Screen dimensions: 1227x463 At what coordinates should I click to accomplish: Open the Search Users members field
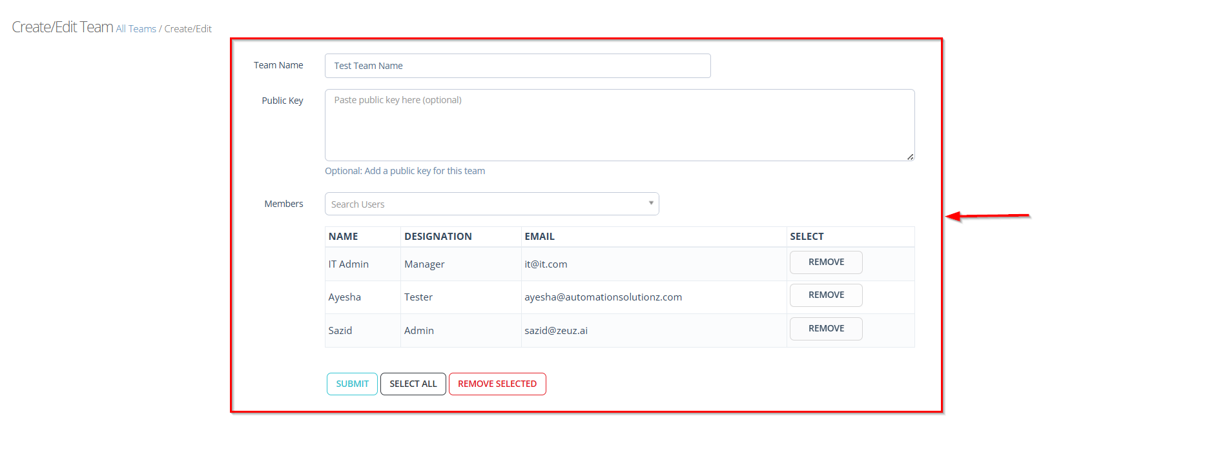pos(484,204)
